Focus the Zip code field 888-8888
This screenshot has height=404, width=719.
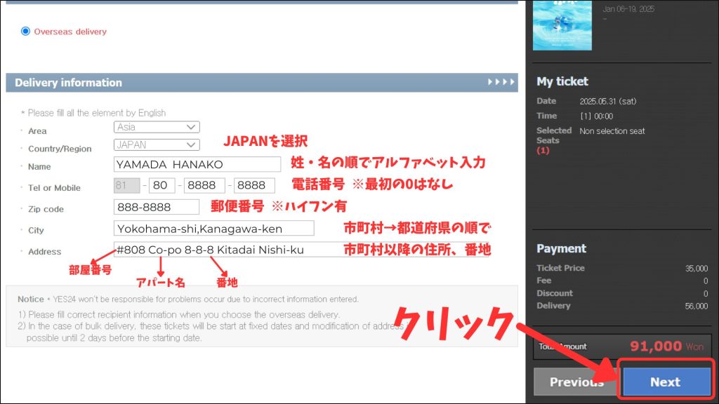157,207
